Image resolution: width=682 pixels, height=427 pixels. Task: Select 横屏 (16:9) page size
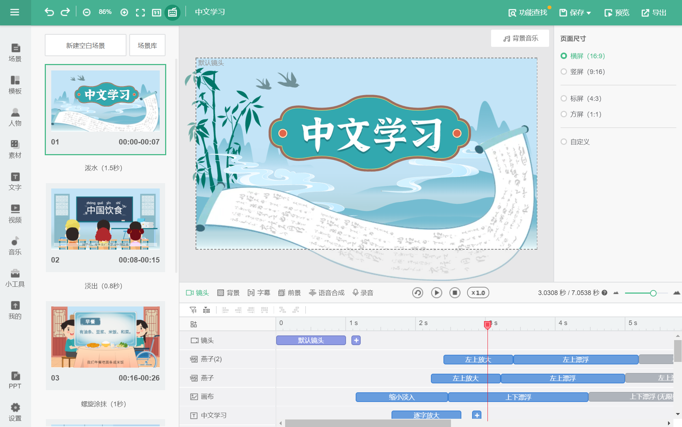tap(583, 56)
